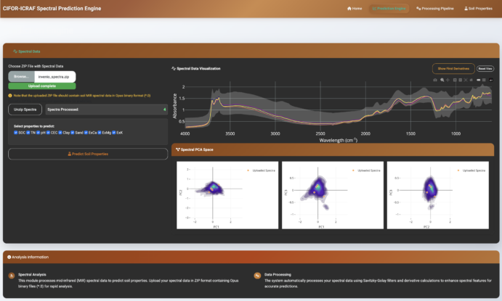502x301 pixels.
Task: Go to Home in the top navigation
Action: pos(355,9)
